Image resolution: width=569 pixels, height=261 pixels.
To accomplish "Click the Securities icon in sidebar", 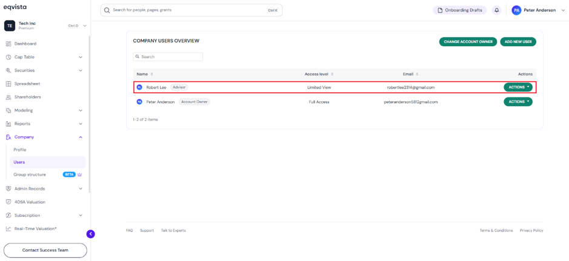I will coord(8,70).
